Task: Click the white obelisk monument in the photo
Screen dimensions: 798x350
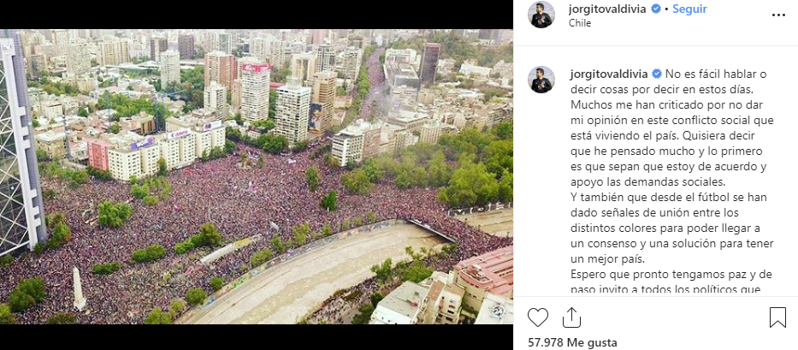Action: click(x=79, y=288)
